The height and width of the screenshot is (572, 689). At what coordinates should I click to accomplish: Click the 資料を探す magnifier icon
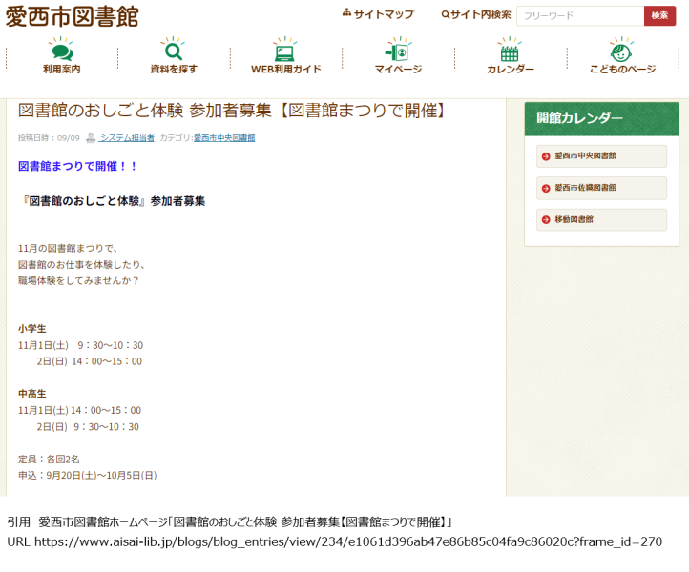coord(174,50)
